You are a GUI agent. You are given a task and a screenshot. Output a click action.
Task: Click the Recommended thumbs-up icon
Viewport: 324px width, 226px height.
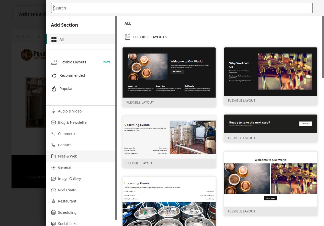(x=54, y=75)
